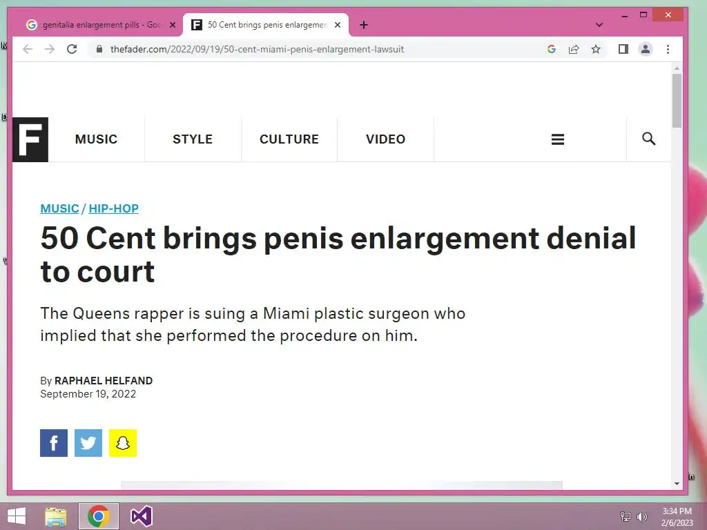This screenshot has height=530, width=707.
Task: Click the scrollbar up arrow
Action: (677, 68)
